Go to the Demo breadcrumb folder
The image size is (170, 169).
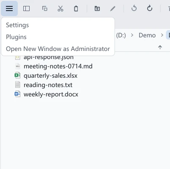(147, 35)
